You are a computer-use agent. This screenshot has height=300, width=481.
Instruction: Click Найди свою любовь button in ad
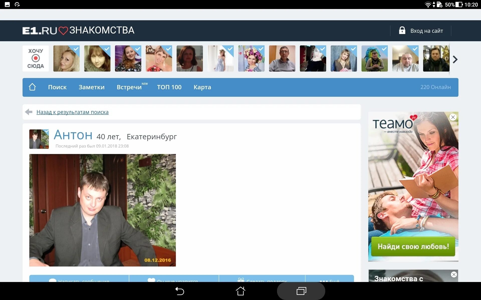413,246
